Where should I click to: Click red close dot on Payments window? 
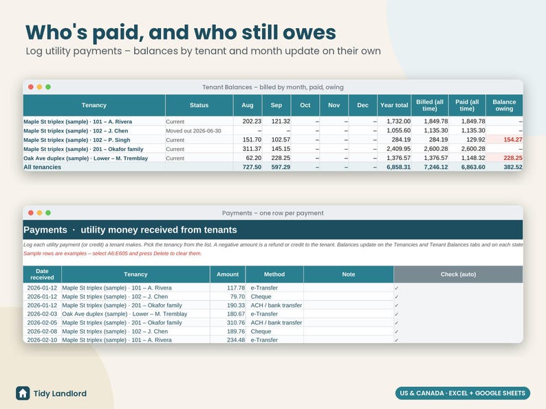pos(31,213)
